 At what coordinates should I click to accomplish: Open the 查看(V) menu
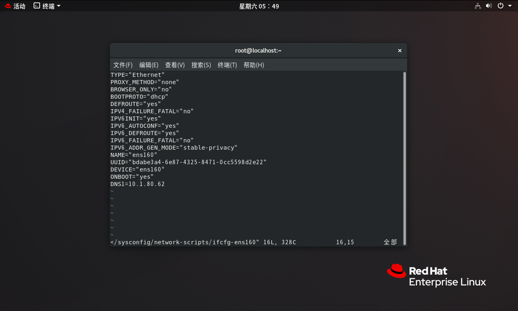coord(175,65)
